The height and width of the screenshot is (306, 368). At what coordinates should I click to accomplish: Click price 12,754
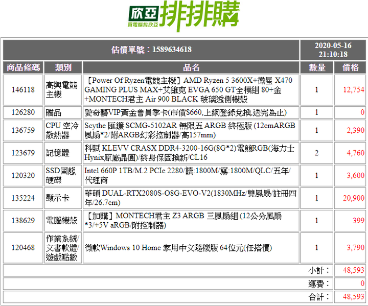(354, 89)
